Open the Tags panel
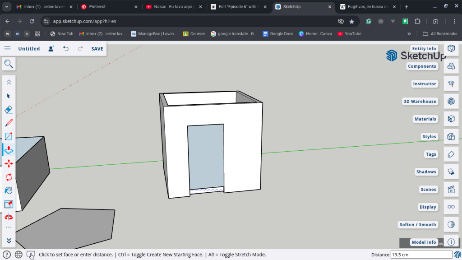 451,154
